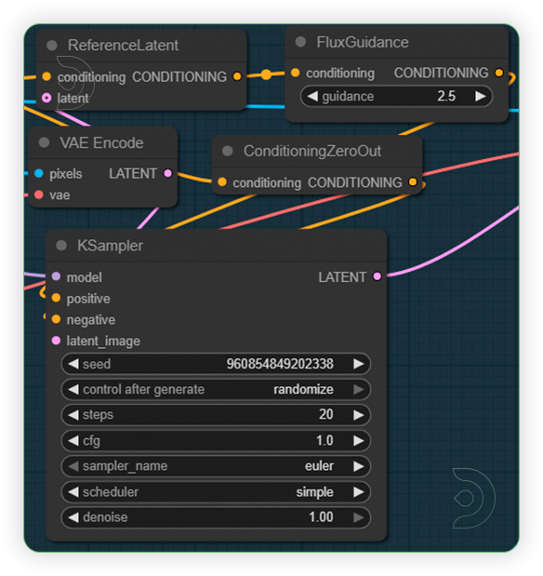This screenshot has height=576, width=543.
Task: Open control after generate randomize dropdown
Action: pos(216,389)
